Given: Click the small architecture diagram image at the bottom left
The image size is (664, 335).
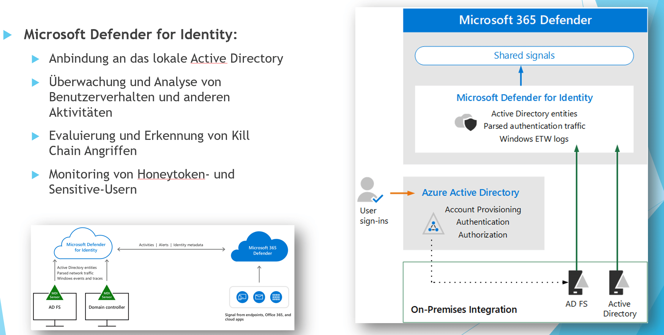Looking at the screenshot, I should [x=163, y=278].
